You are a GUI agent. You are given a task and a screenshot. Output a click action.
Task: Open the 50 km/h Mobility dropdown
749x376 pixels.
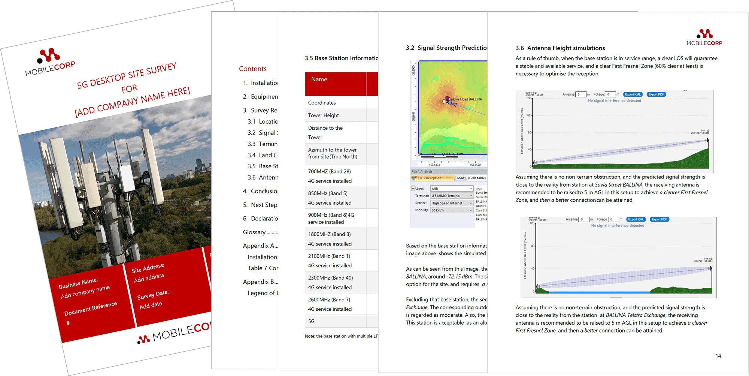[452, 210]
